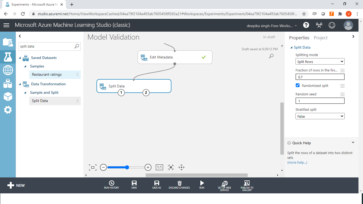Select the Split Data palette item
The image size is (363, 204).
coord(55,101)
